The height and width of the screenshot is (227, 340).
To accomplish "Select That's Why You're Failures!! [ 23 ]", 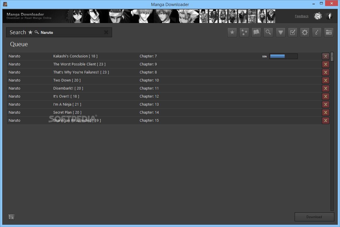I will [81, 72].
